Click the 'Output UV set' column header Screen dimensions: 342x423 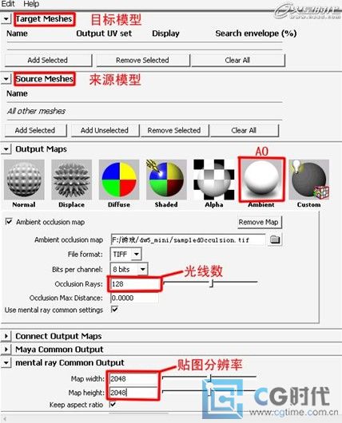click(104, 34)
